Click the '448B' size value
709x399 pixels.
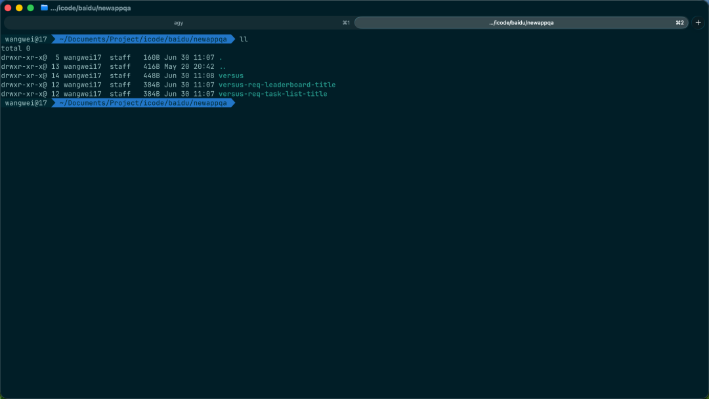pyautogui.click(x=152, y=76)
